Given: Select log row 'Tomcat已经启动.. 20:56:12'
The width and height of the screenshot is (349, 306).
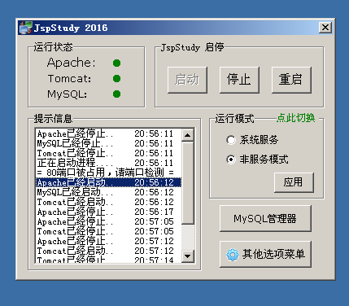Looking at the screenshot, I should point(108,202).
